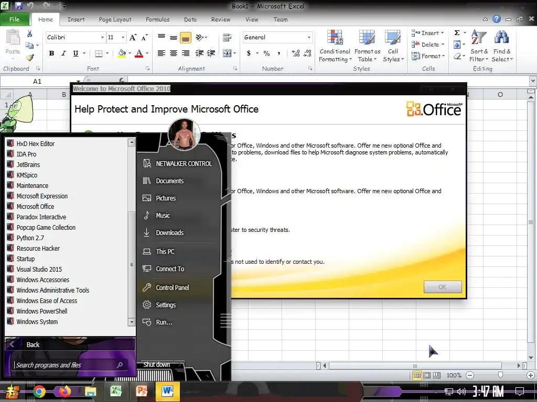Viewport: 537px width, 402px height.
Task: Open the File tab
Action: 14,19
